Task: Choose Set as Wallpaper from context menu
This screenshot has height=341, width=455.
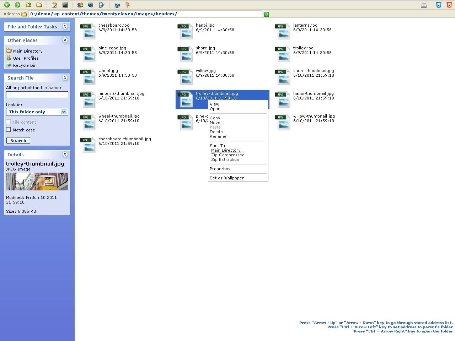Action: click(x=226, y=178)
